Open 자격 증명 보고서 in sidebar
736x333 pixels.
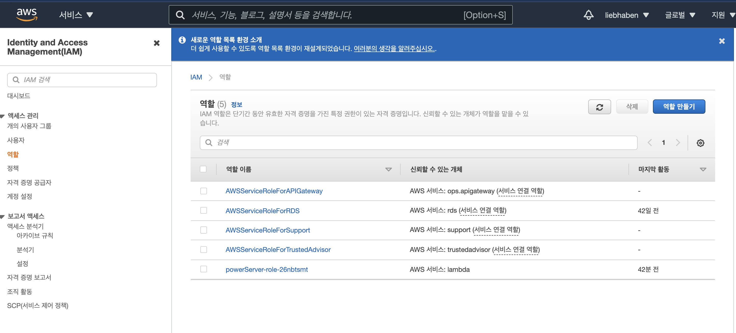point(29,278)
